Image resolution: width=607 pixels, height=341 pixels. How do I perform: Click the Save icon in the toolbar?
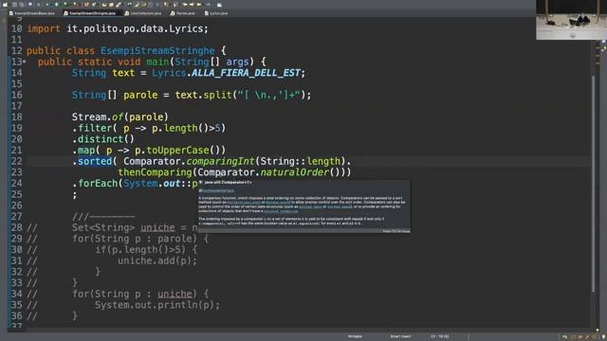pyautogui.click(x=14, y=5)
